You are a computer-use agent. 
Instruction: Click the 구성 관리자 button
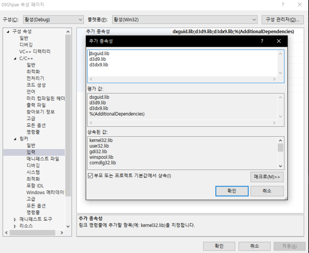pyautogui.click(x=282, y=20)
